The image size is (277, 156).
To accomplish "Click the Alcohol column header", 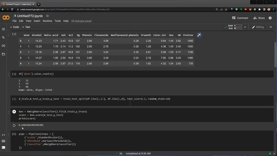I will (36, 35).
